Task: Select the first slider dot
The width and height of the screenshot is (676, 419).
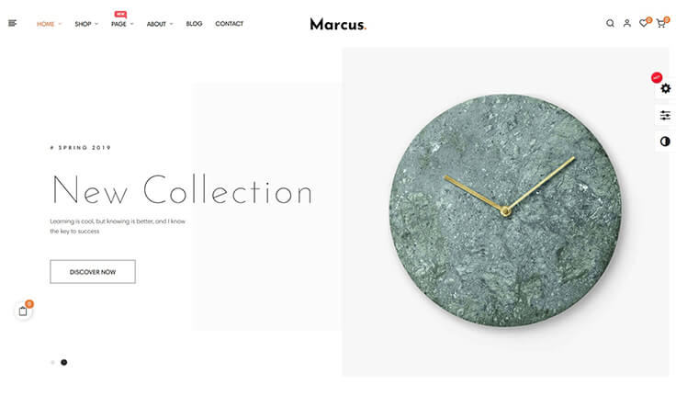Action: 52,362
